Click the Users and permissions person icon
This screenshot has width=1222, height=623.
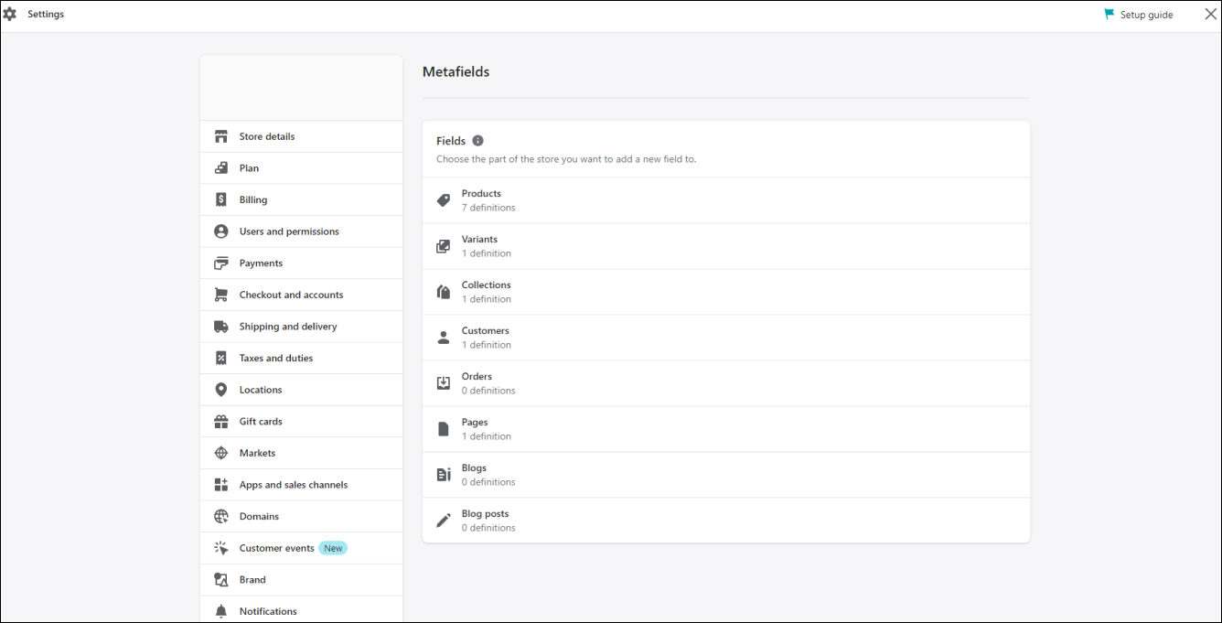click(x=221, y=231)
